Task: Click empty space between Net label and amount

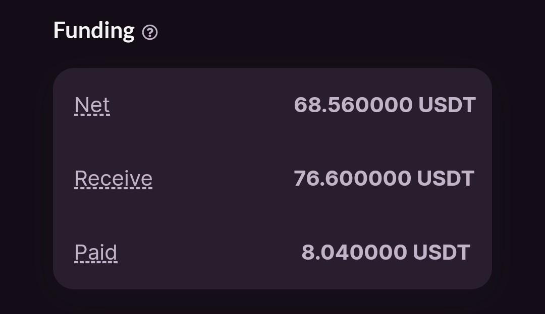Action: pos(201,105)
